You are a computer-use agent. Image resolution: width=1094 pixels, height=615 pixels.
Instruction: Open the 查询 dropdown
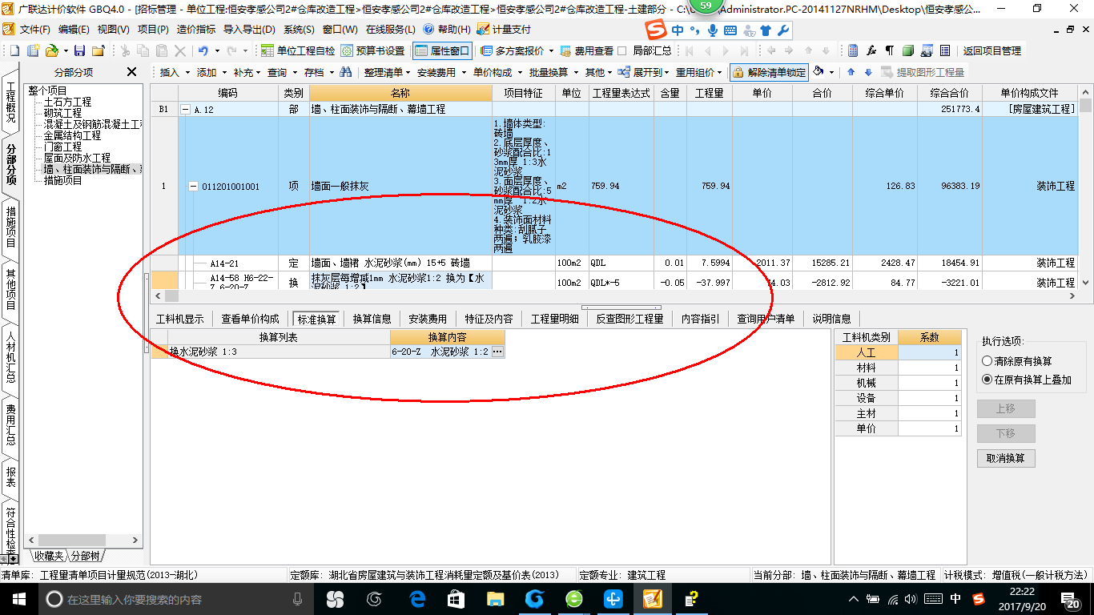click(x=282, y=72)
